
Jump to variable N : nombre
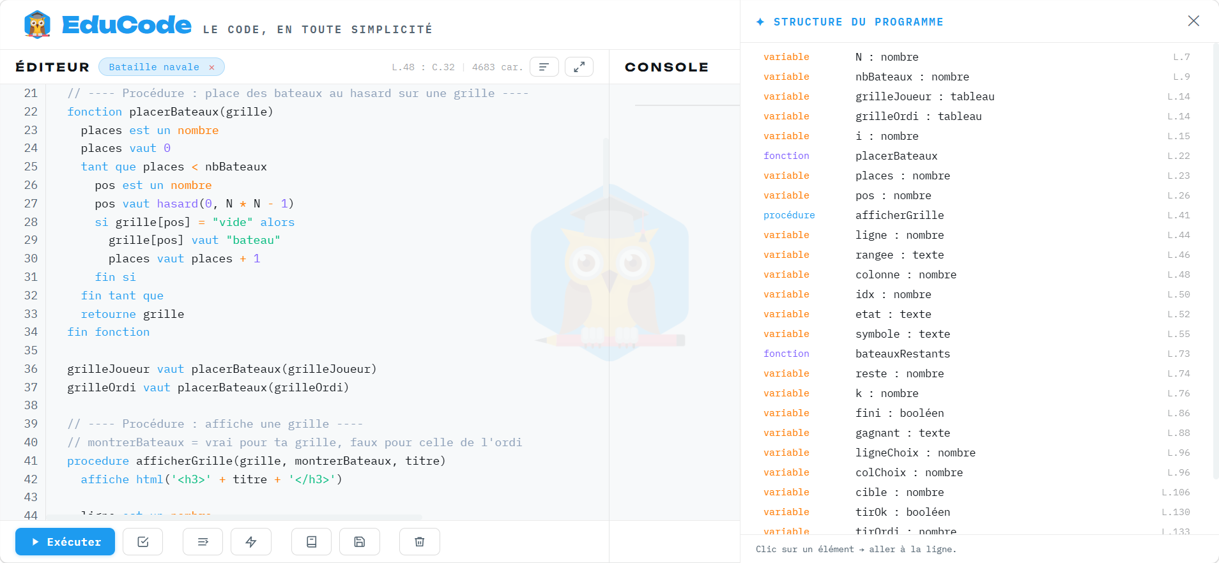click(x=976, y=57)
